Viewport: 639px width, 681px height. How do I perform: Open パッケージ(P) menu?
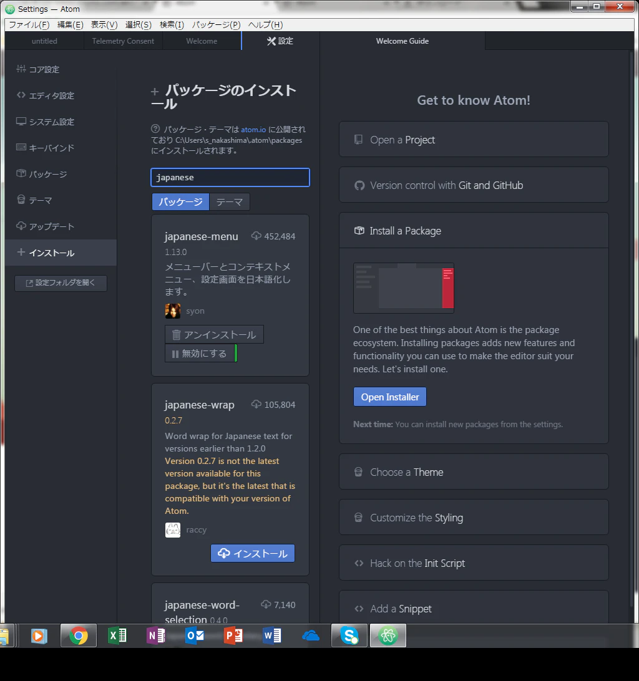pos(216,25)
